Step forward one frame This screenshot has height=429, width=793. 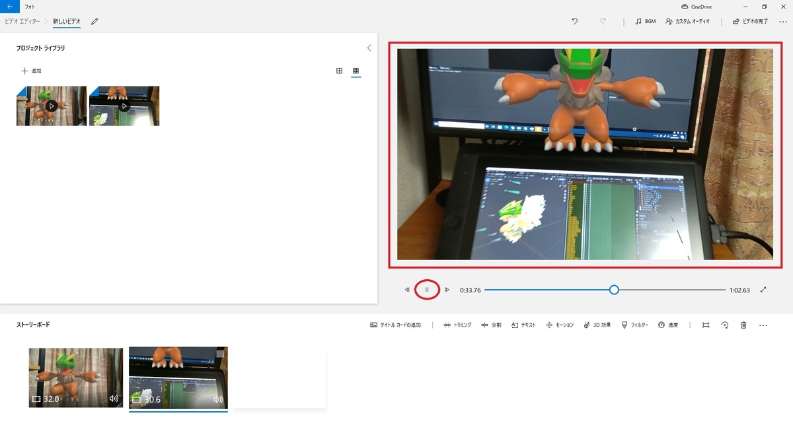pyautogui.click(x=447, y=290)
